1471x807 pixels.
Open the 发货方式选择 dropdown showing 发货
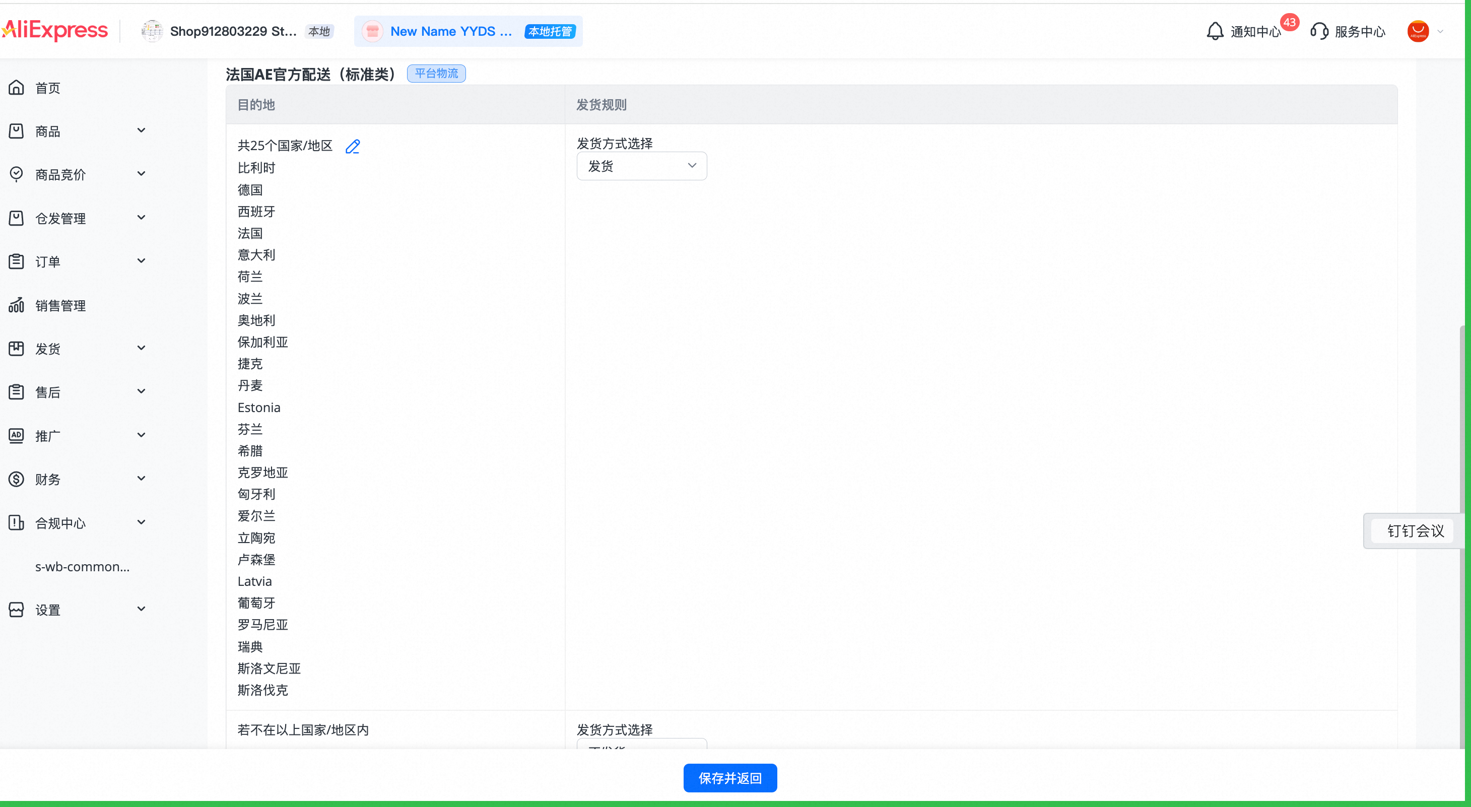[641, 166]
